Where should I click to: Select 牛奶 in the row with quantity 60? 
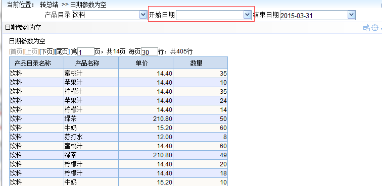pyautogui.click(x=91, y=128)
